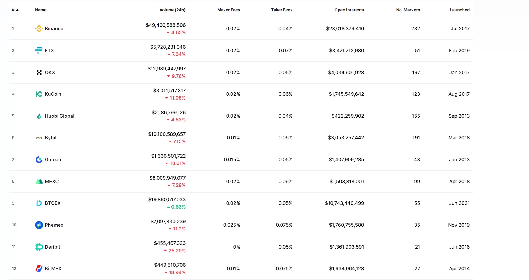Click the Phemex logo icon
Screen dimensions: 529x280
click(x=39, y=225)
